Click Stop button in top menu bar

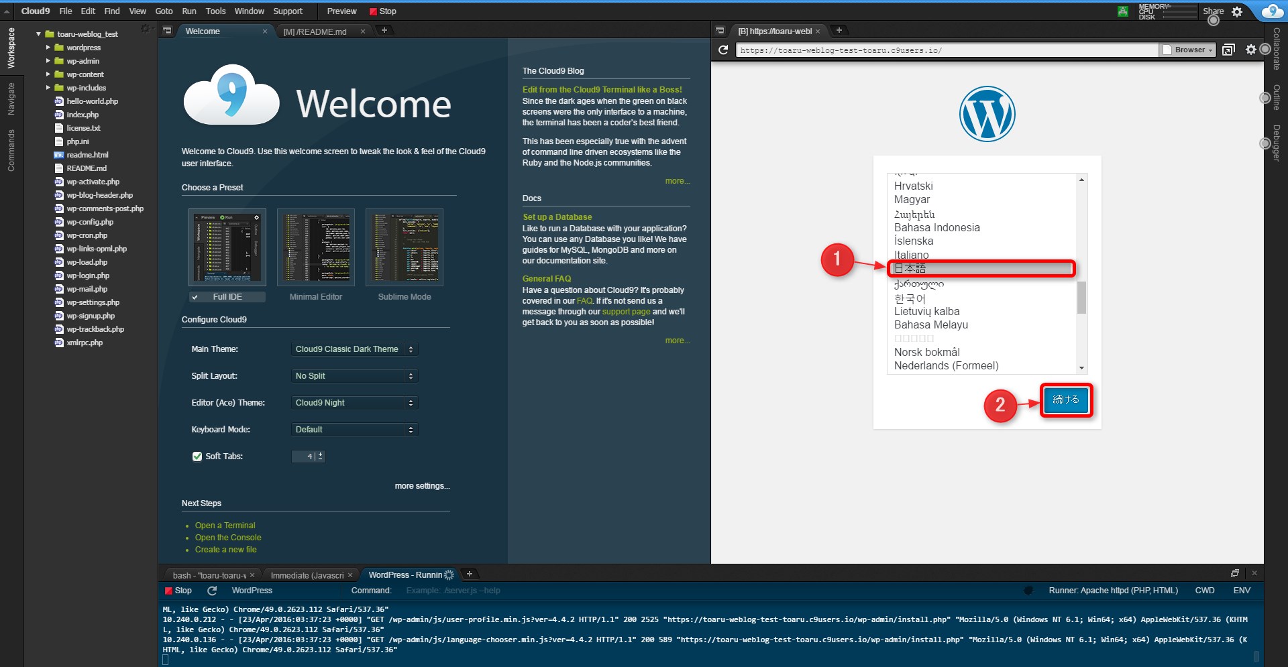click(x=383, y=11)
